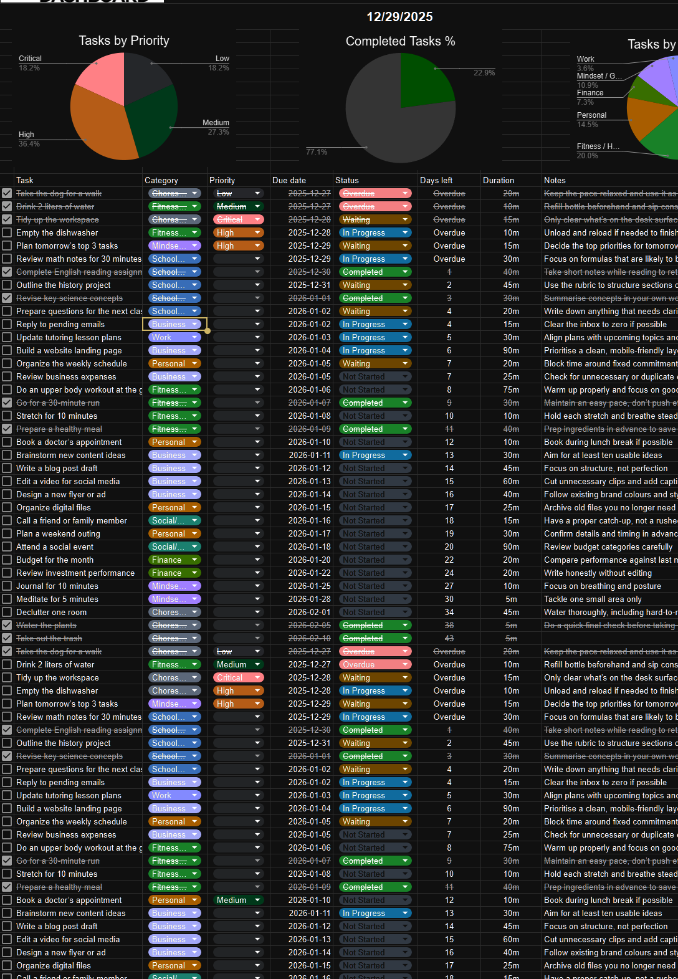Open Status dropdown for "Plan a weekend outing"
Viewport: 678px width, 979px height.
(x=375, y=533)
